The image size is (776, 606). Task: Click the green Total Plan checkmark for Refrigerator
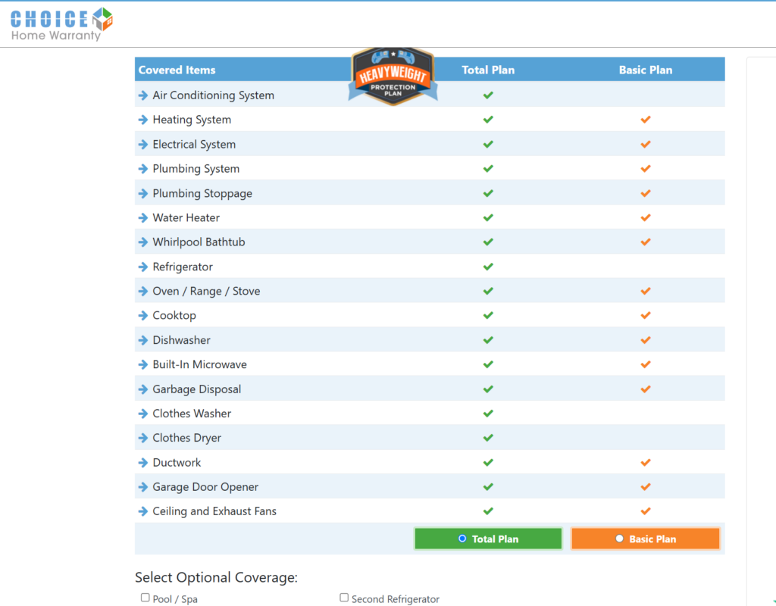488,267
